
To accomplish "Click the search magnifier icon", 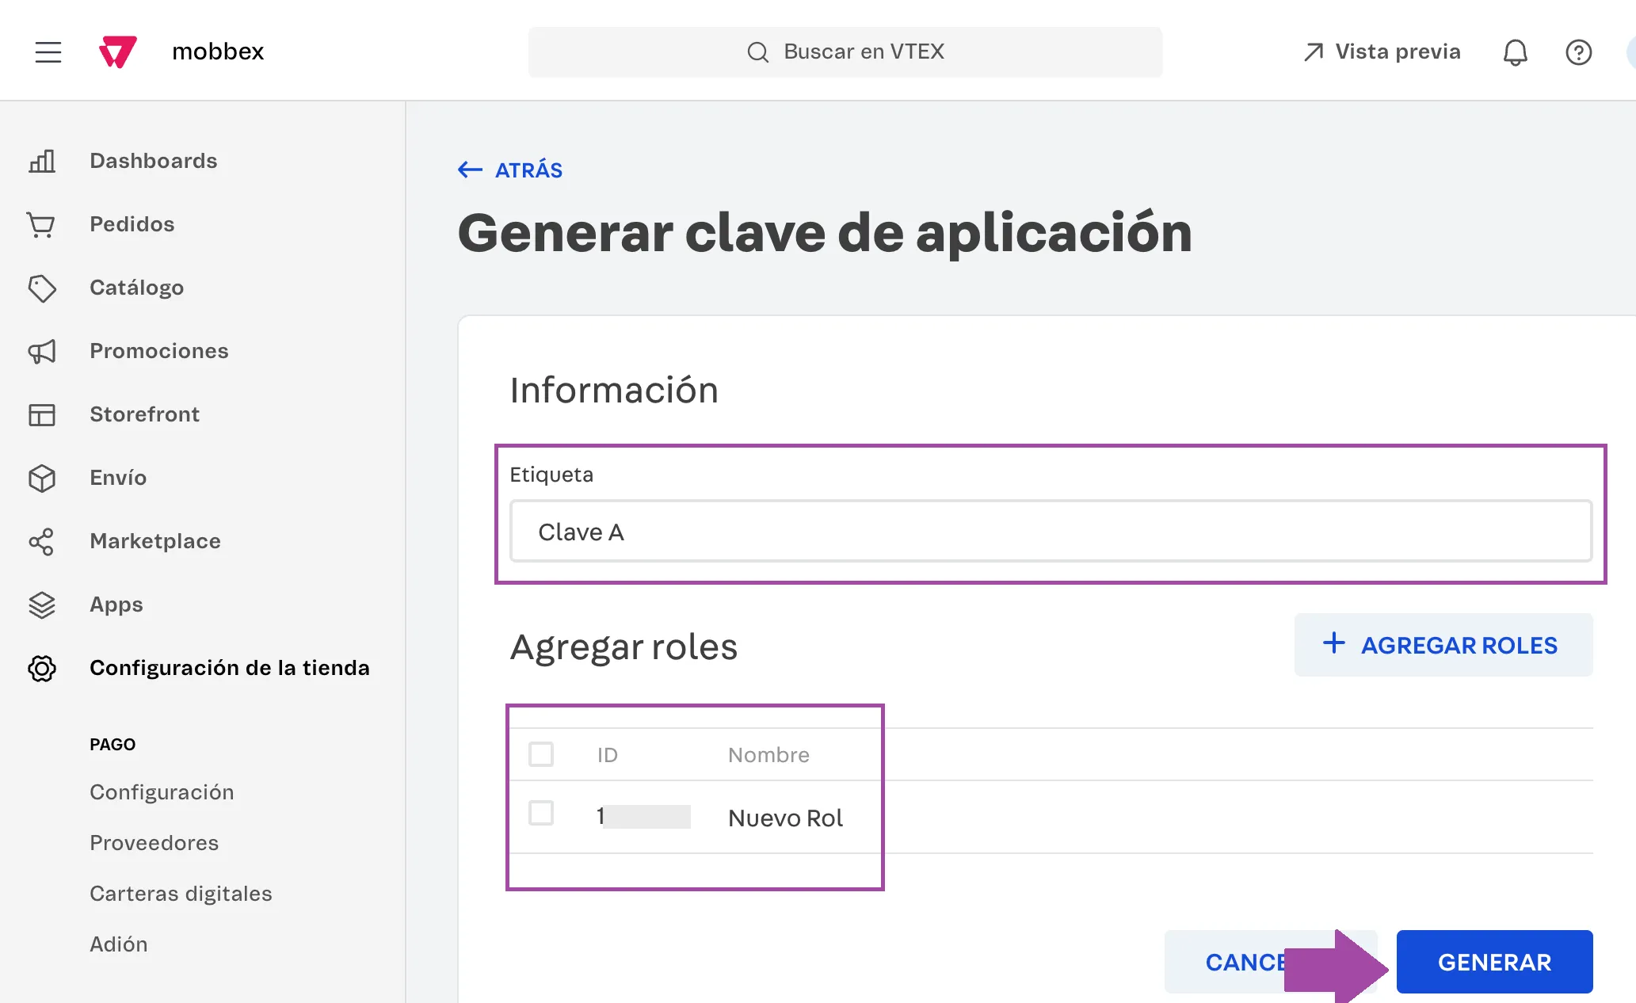I will tap(758, 52).
